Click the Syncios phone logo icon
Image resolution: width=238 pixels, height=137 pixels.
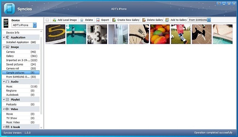point(9,9)
